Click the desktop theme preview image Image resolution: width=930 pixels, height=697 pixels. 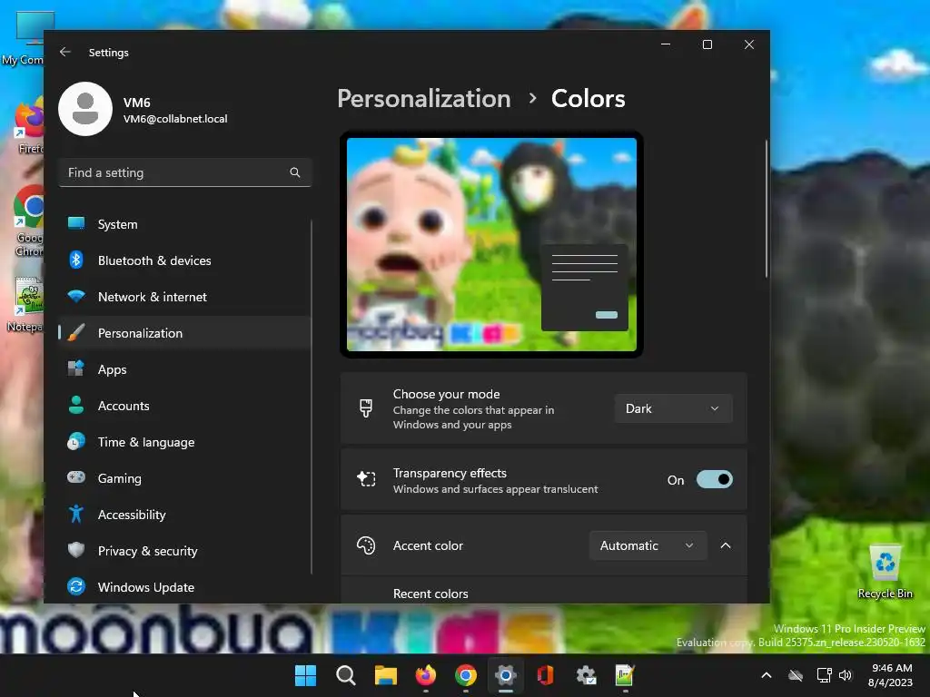pyautogui.click(x=491, y=244)
